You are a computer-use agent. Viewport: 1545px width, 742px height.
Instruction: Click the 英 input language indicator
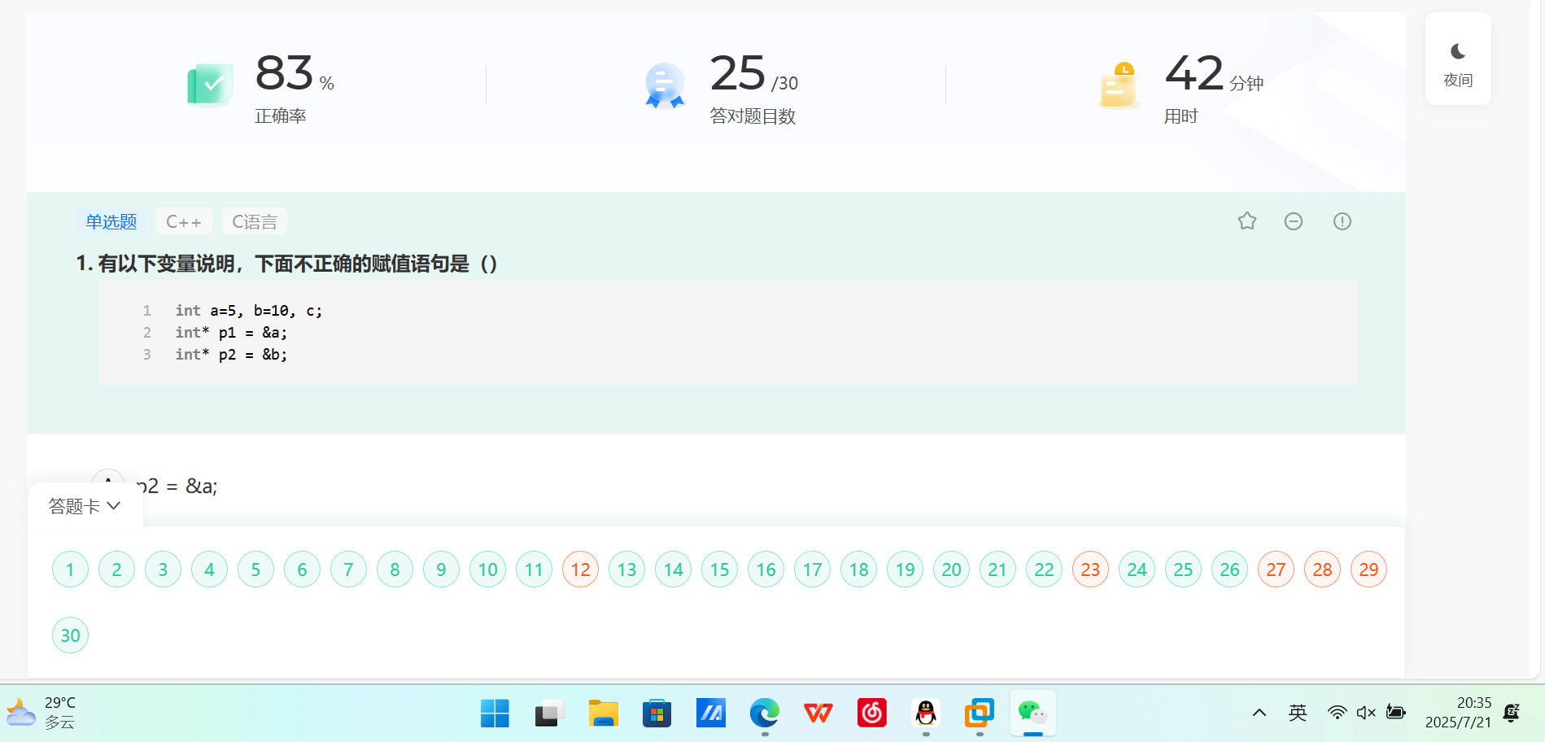pyautogui.click(x=1298, y=711)
